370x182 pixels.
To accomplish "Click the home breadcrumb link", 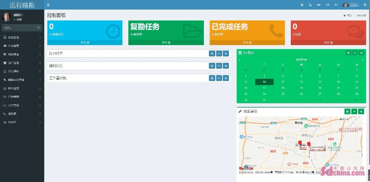I will [348, 15].
